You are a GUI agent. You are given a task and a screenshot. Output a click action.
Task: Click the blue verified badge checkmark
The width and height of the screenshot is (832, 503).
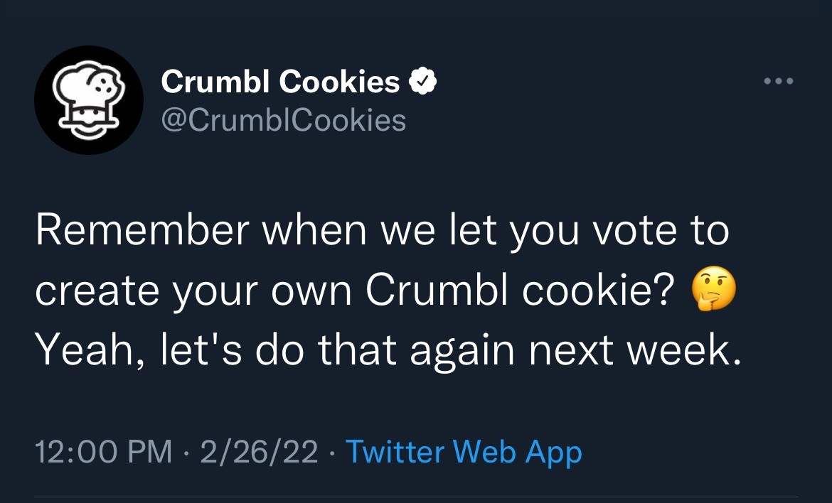[x=422, y=83]
